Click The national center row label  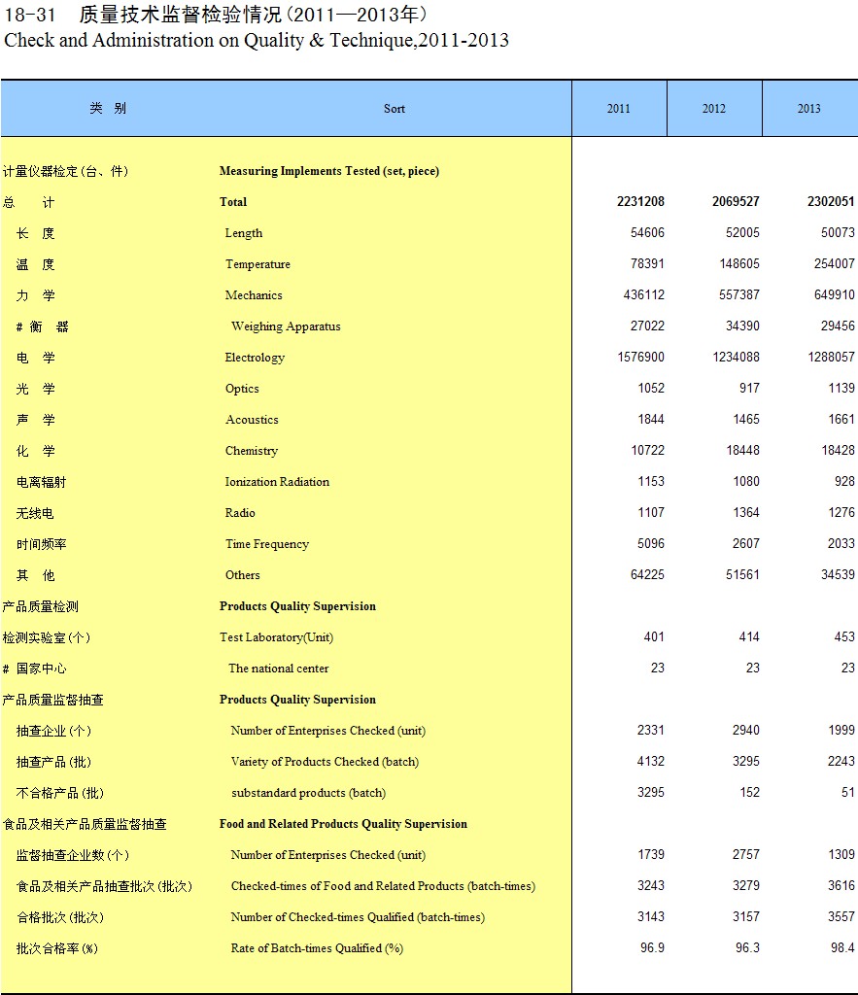point(278,669)
